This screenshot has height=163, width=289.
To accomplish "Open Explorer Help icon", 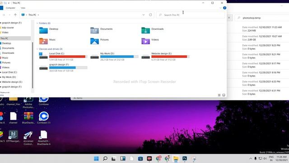I will (x=224, y=8).
